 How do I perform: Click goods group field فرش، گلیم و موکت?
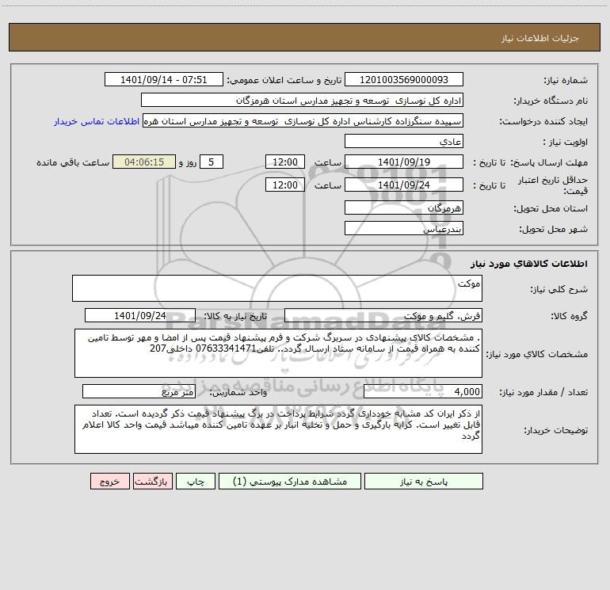point(383,315)
